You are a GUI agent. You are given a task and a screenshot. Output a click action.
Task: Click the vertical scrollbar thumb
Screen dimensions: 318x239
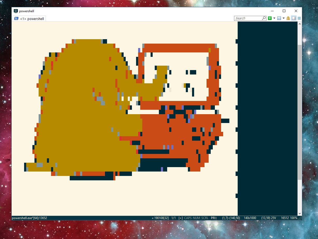(300, 112)
